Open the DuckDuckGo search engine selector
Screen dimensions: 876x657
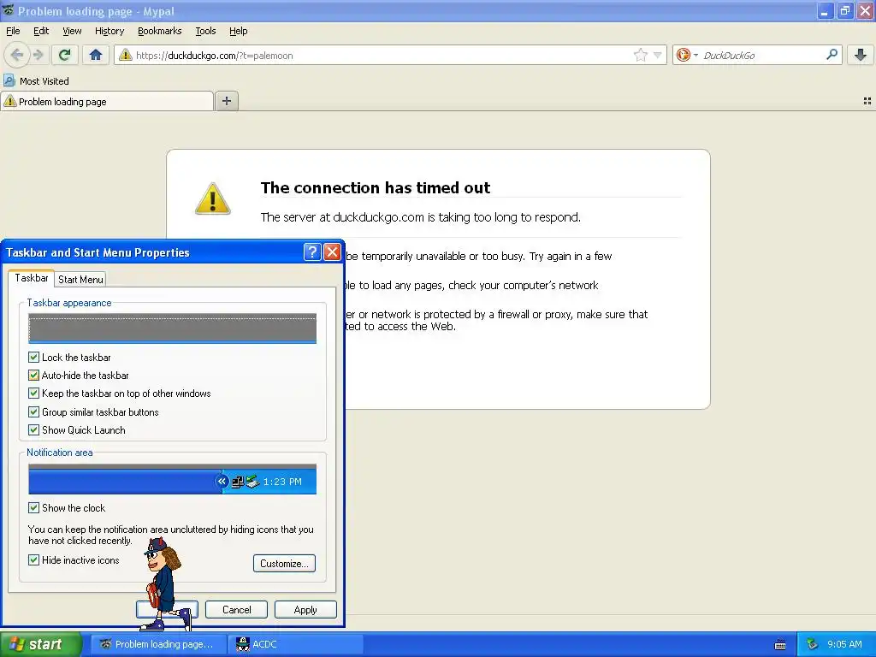[x=687, y=55]
